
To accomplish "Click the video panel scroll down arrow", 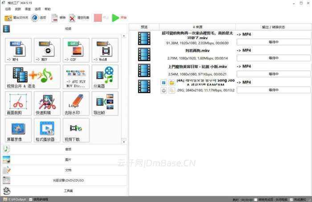I will (124, 142).
